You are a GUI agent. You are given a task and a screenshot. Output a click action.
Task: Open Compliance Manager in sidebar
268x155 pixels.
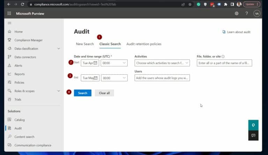click(28, 40)
